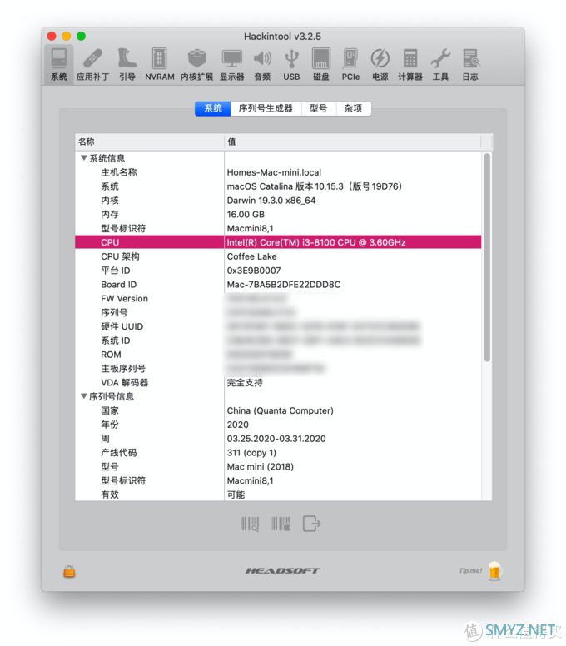
Task: Open the 磁盘 disk section
Action: click(321, 64)
